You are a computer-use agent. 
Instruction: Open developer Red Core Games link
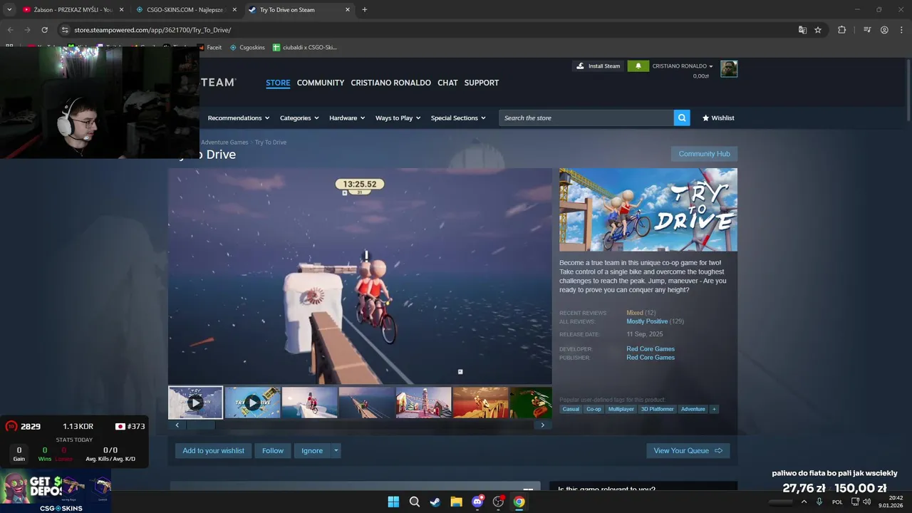coord(651,349)
